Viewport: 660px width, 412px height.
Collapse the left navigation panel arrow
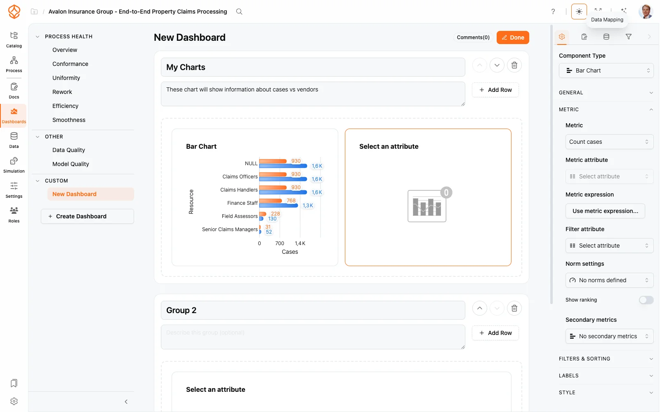pos(126,402)
